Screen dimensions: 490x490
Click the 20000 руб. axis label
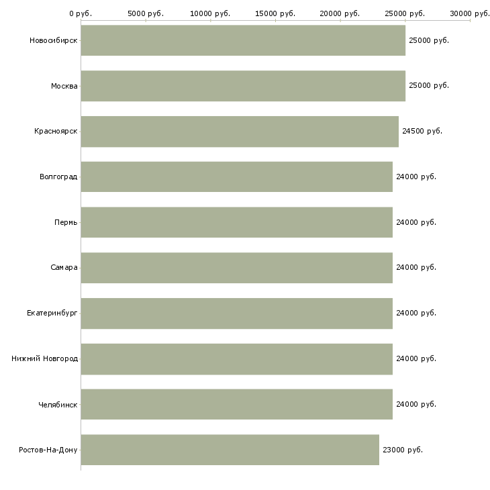tap(340, 13)
